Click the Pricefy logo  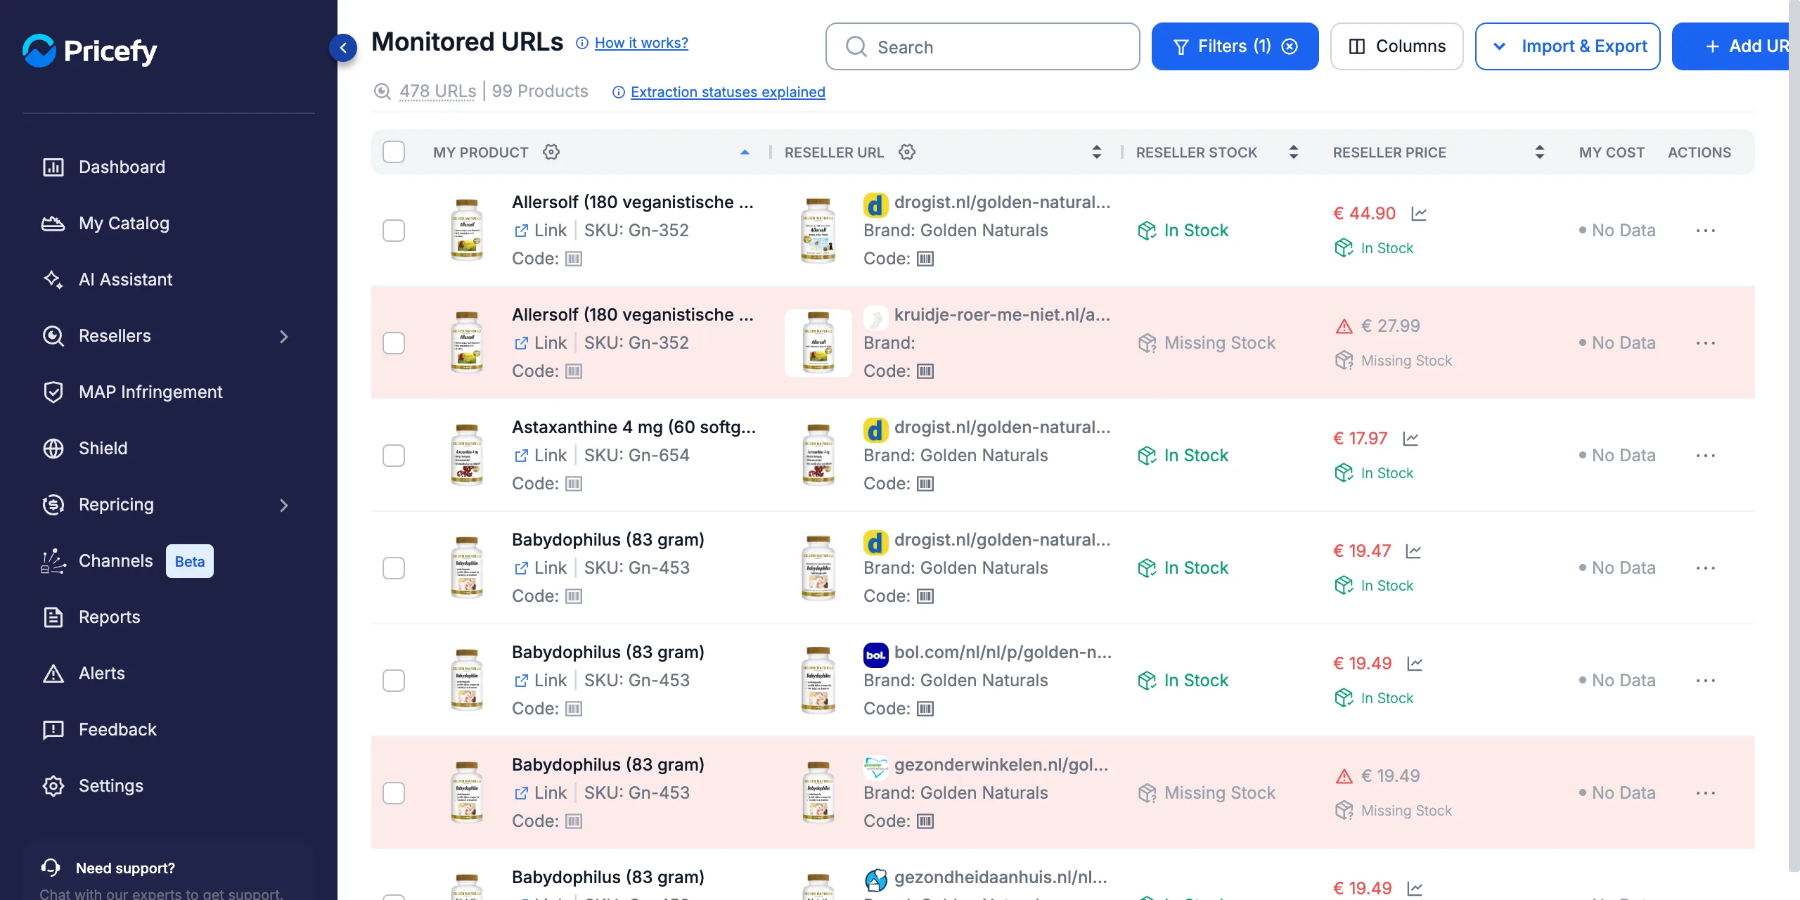pos(89,51)
